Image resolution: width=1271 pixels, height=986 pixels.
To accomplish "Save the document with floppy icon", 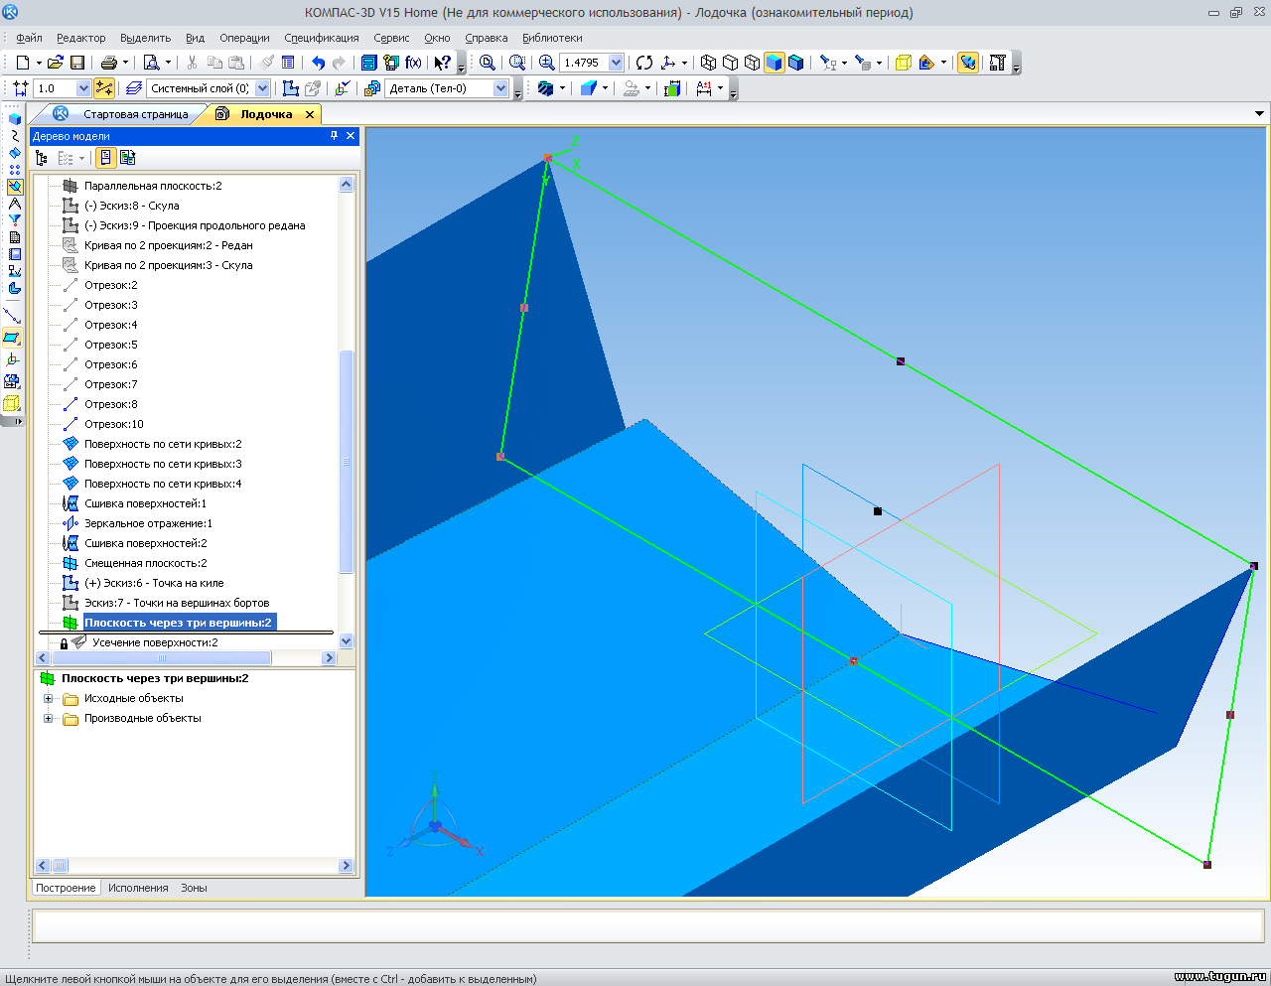I will click(77, 63).
